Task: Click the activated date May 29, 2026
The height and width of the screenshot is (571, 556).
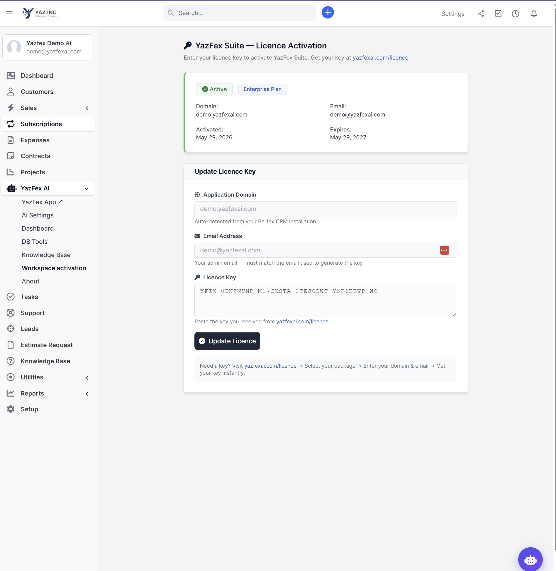Action: (214, 138)
